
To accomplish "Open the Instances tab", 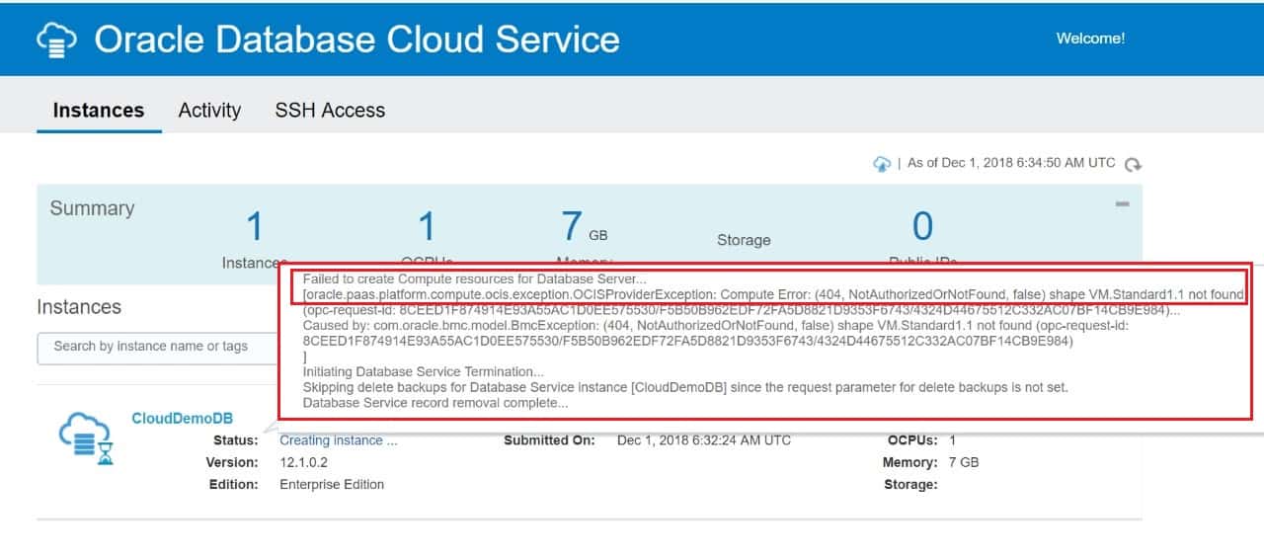I will click(x=99, y=111).
